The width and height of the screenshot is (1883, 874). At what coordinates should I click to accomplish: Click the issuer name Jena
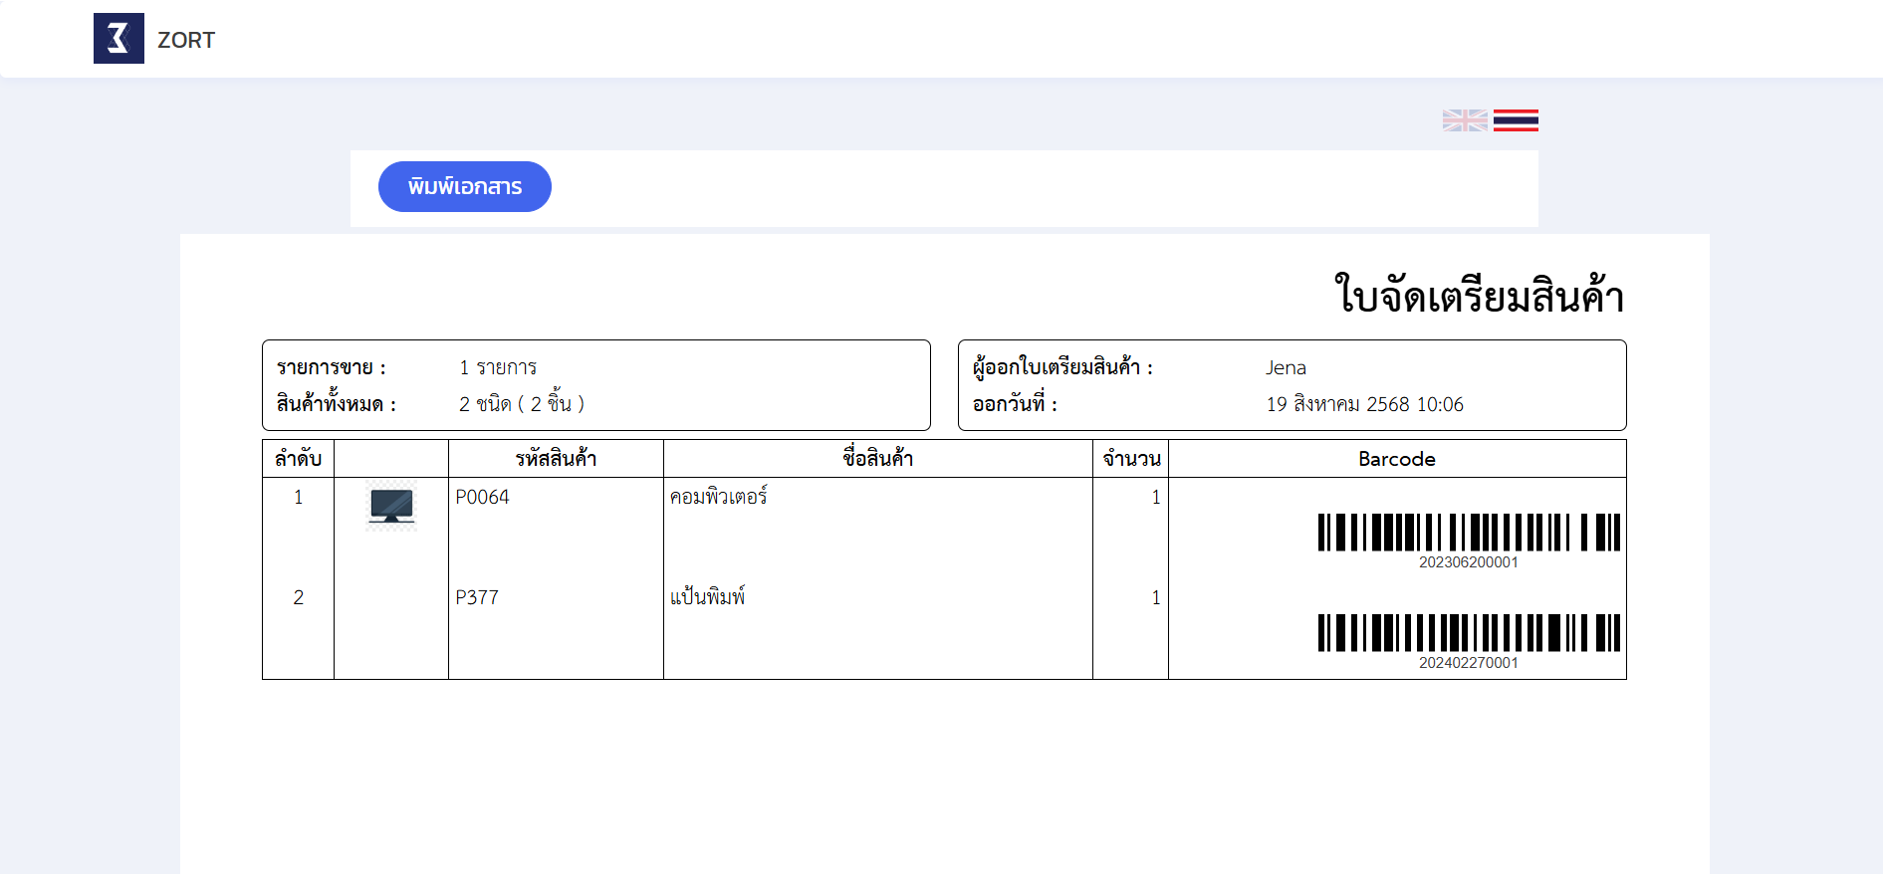(1286, 367)
